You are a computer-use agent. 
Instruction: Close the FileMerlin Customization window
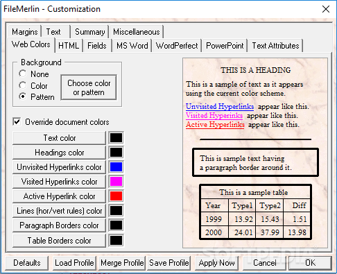tap(326, 9)
